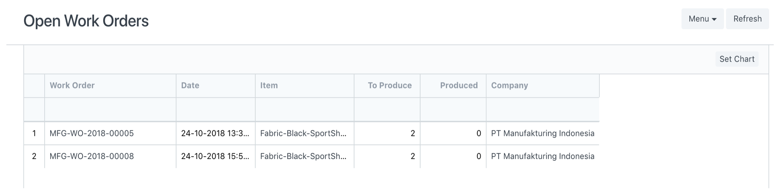
Task: Click the To Produce column header
Action: click(x=390, y=85)
